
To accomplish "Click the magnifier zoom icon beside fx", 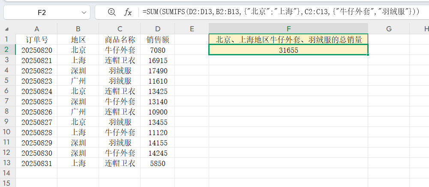I will coord(112,12).
